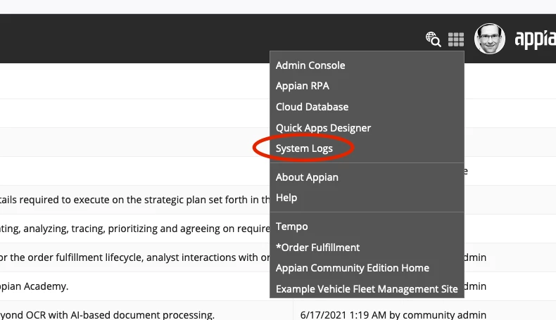Select Appian RPA menu entry

click(303, 86)
